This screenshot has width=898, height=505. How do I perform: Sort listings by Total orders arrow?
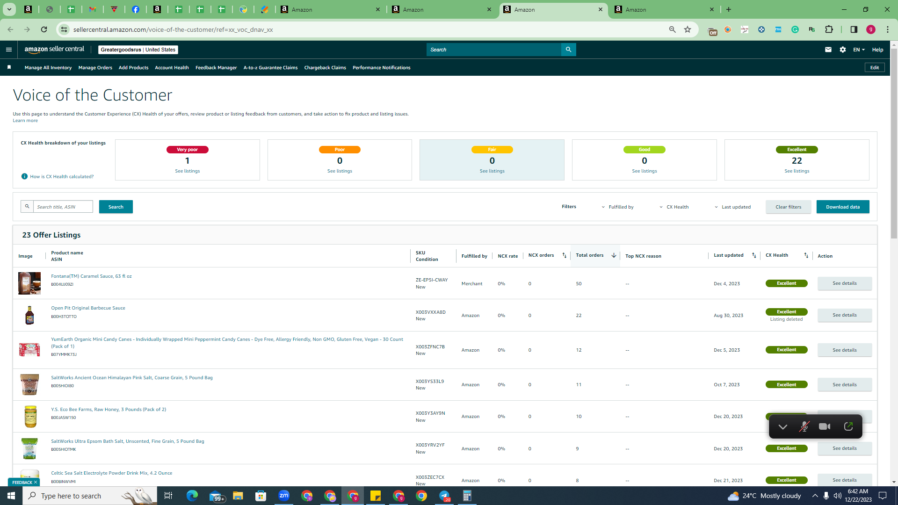[x=614, y=255]
